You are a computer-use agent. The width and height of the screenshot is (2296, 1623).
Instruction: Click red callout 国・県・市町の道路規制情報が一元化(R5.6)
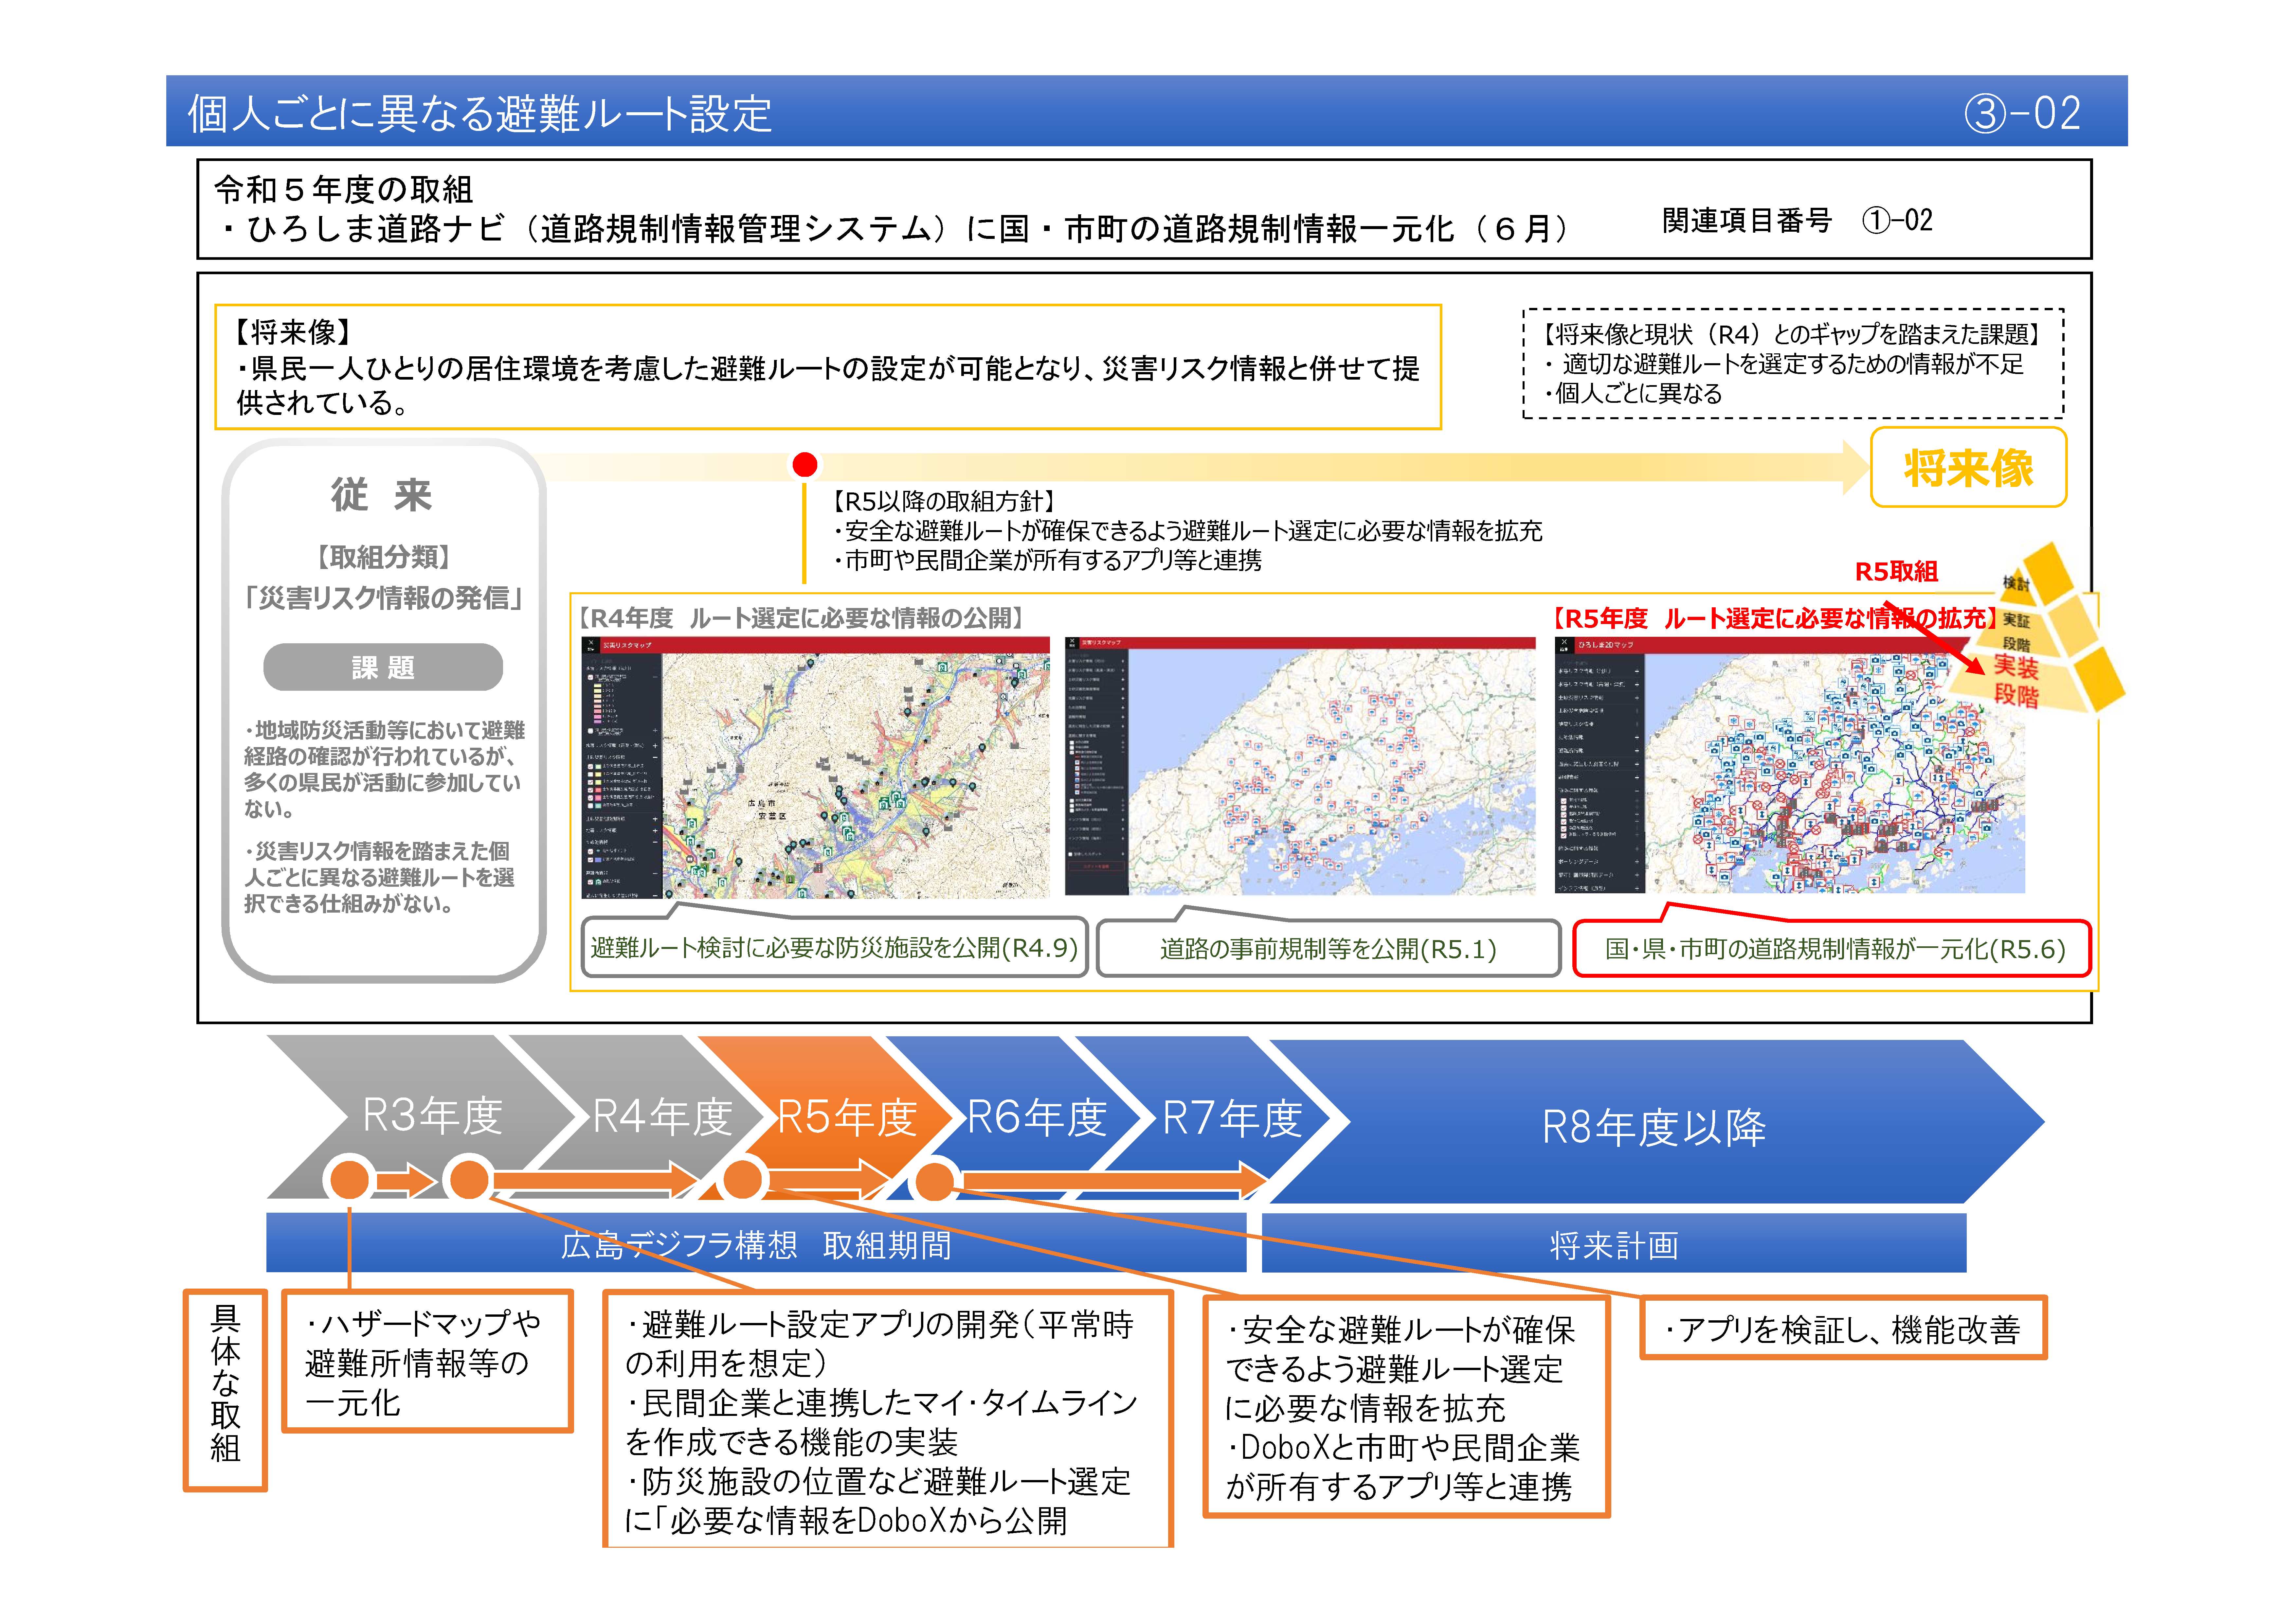(x=1832, y=948)
